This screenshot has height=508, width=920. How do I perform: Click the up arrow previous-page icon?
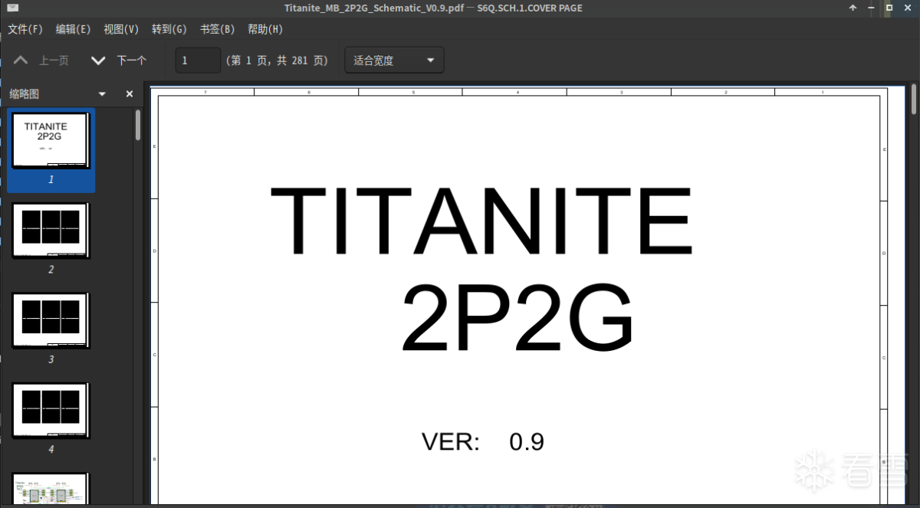21,61
